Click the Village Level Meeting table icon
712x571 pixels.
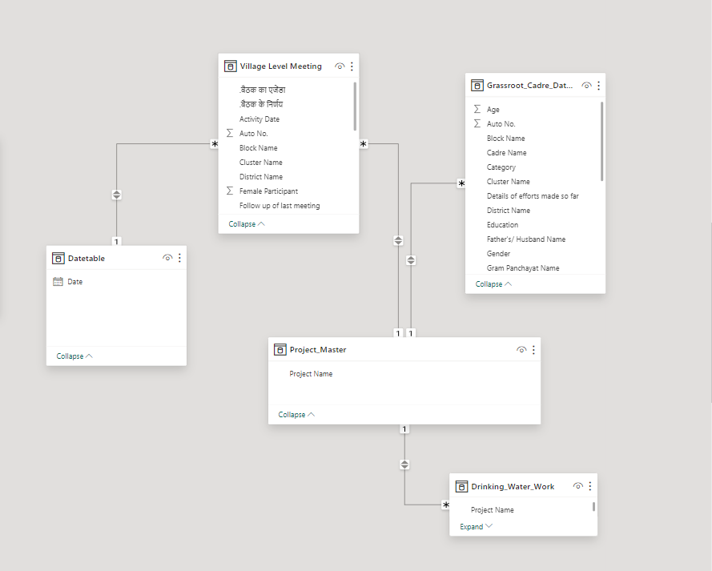point(230,66)
